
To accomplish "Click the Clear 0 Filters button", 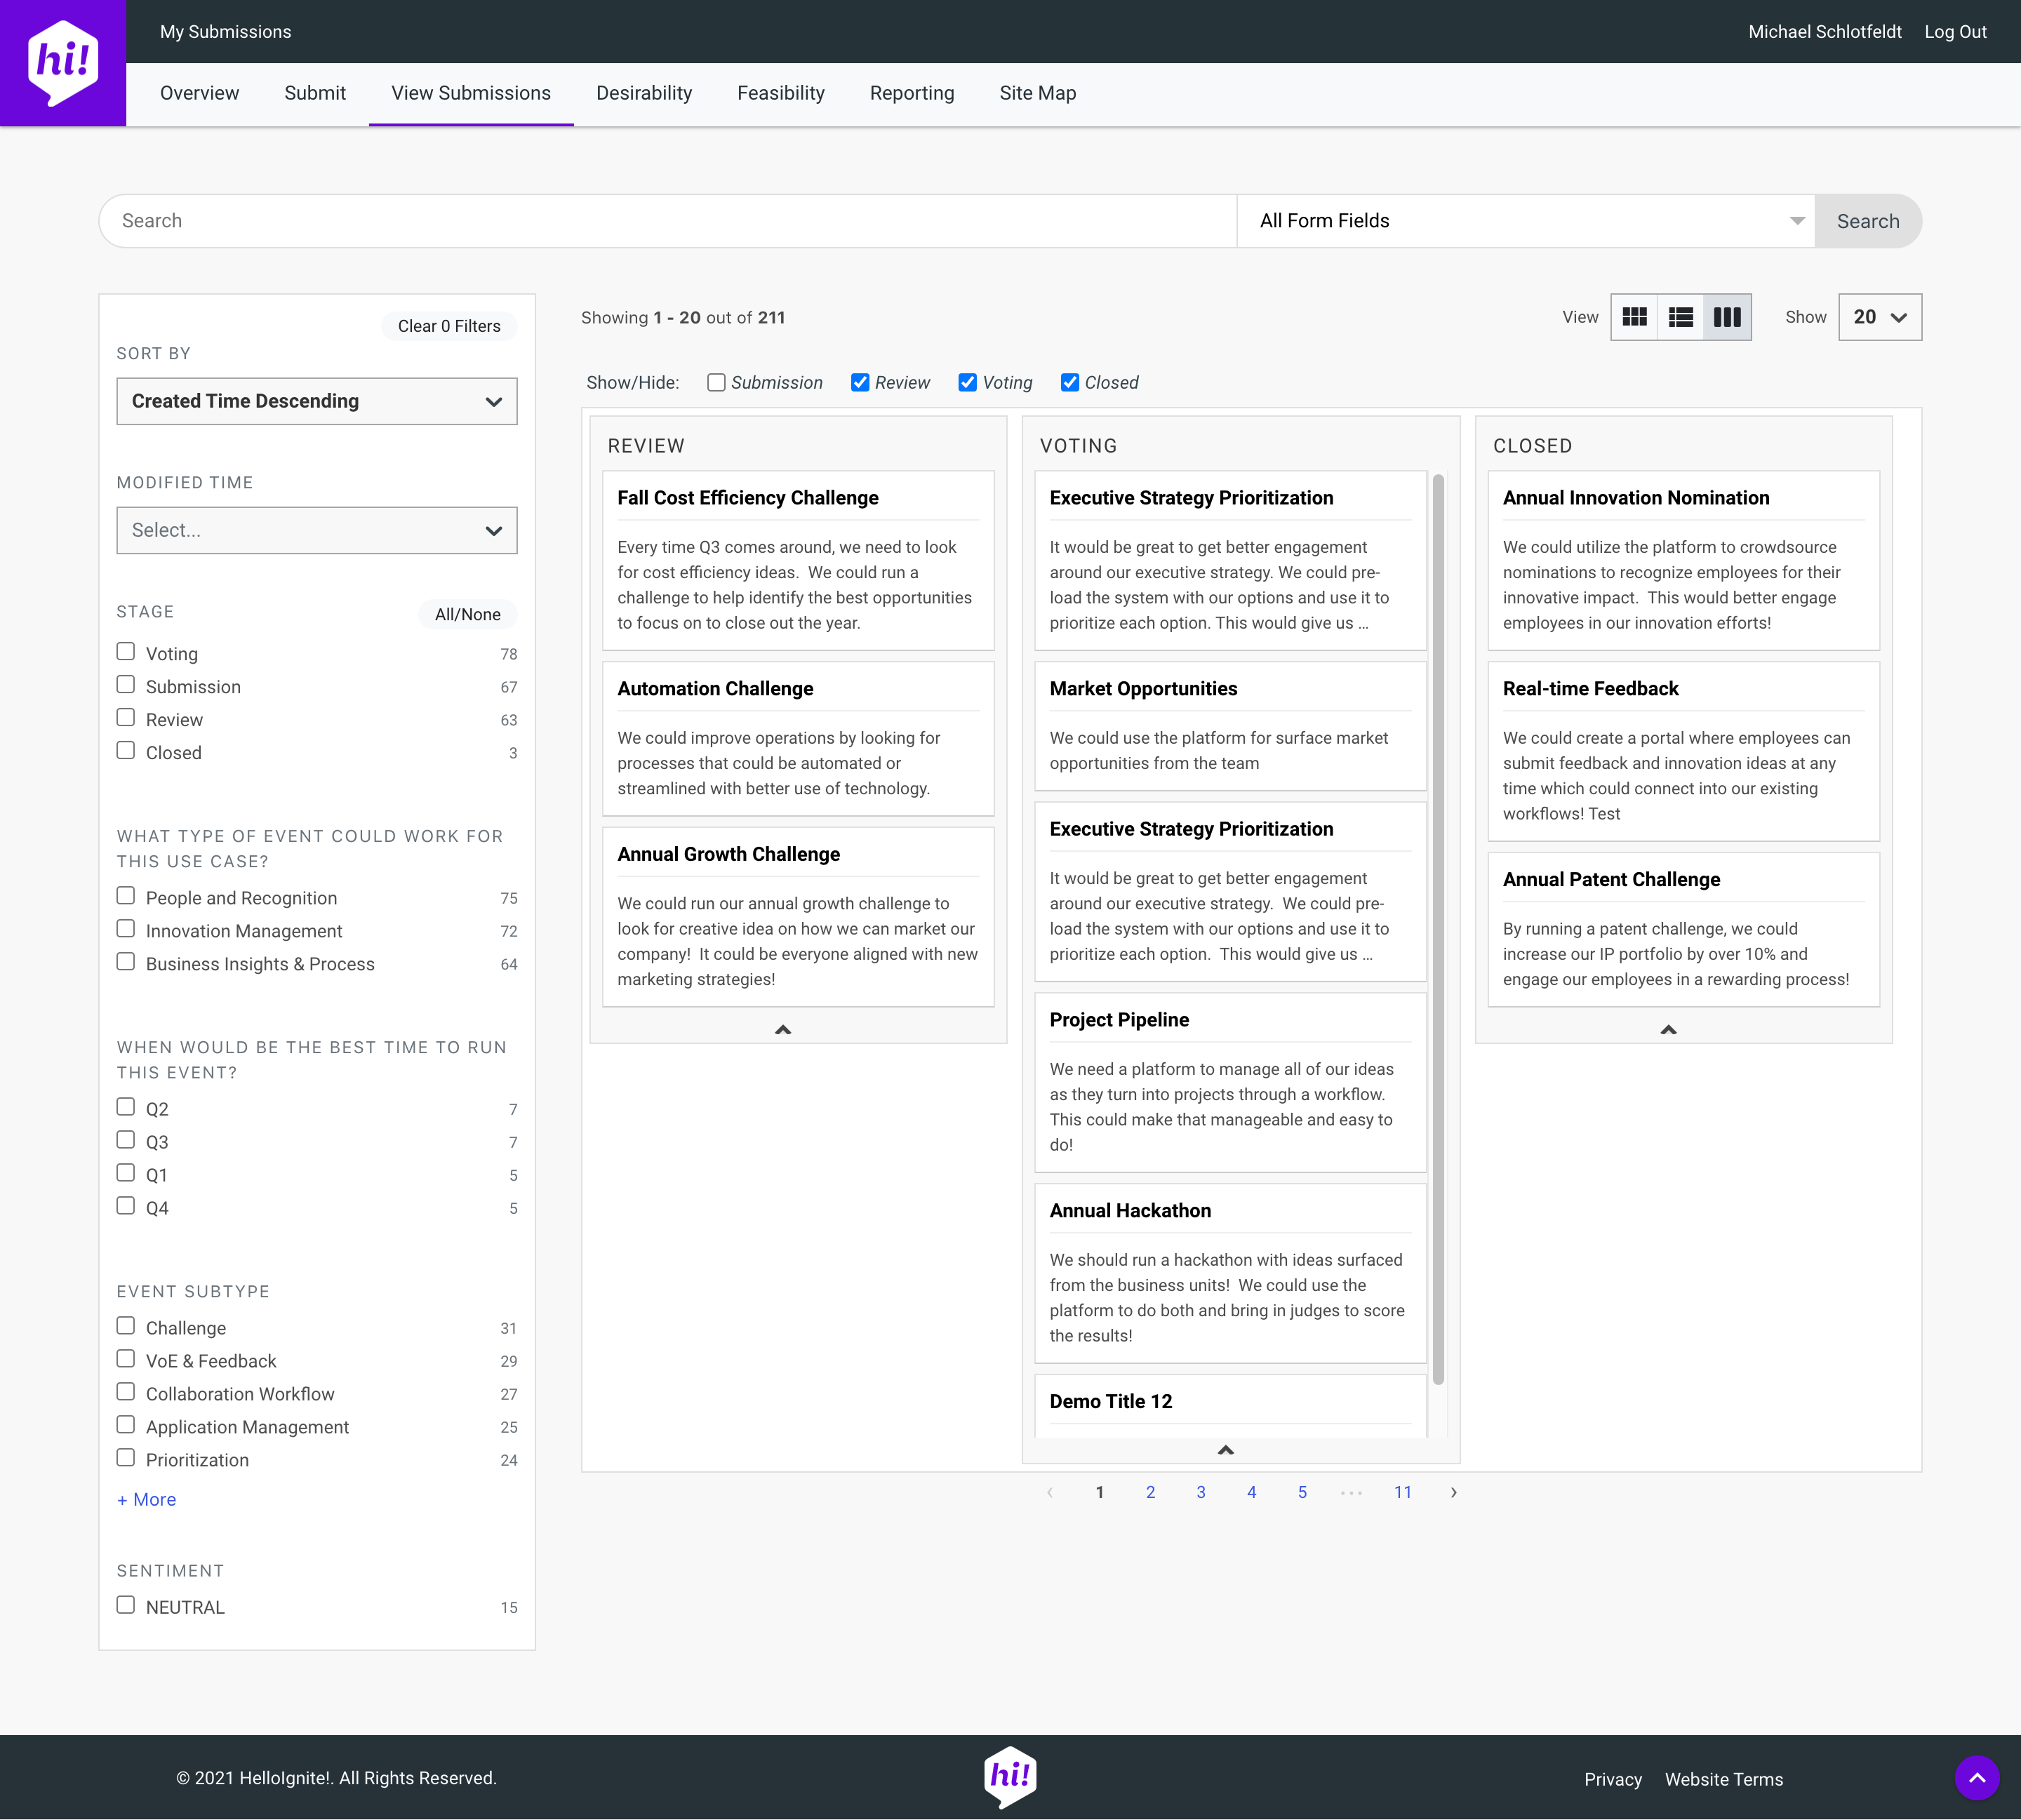I will (449, 326).
